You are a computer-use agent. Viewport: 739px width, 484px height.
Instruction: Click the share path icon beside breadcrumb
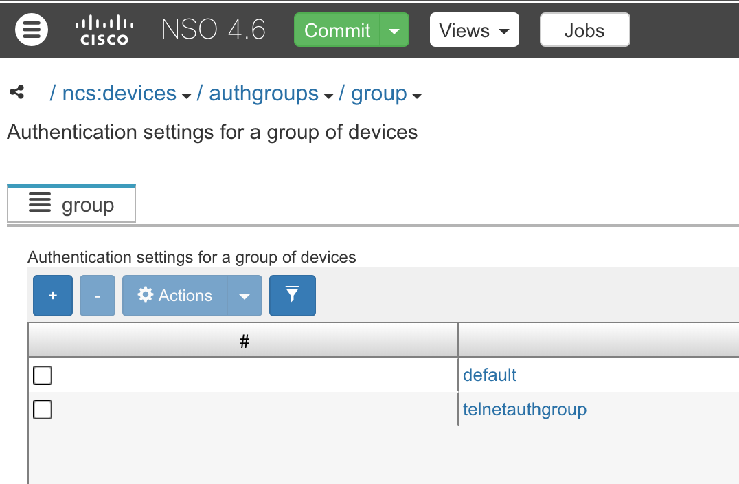pos(17,92)
